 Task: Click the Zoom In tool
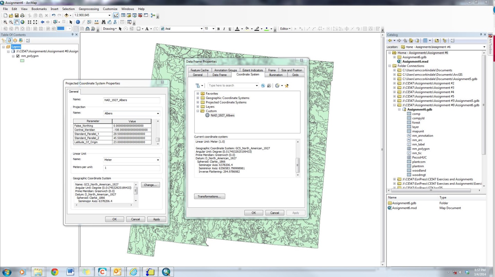[x=5, y=22]
